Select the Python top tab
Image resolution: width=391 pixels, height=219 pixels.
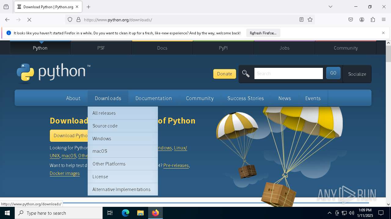[40, 48]
